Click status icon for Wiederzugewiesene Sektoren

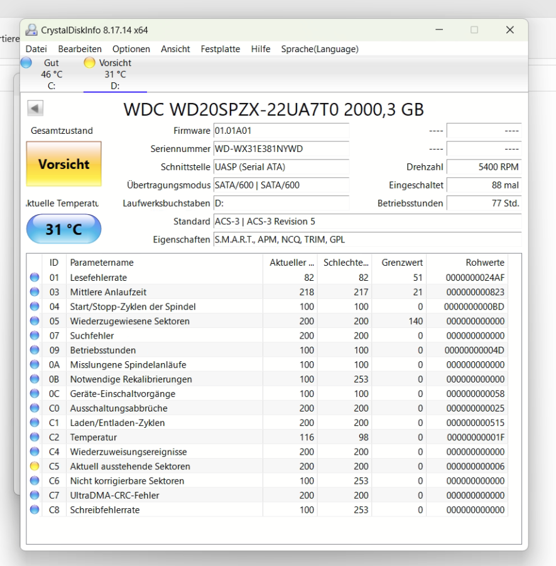[x=35, y=321]
